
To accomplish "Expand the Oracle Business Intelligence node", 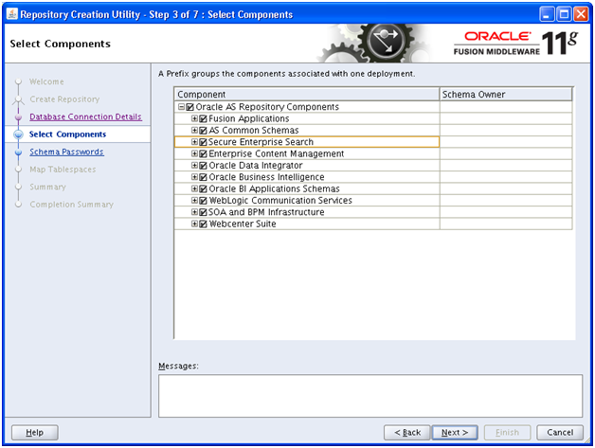I will [194, 177].
